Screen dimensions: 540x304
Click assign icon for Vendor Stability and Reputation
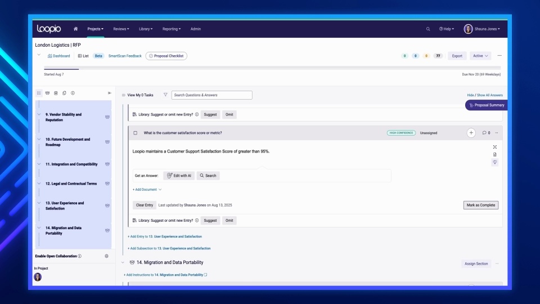(x=107, y=117)
